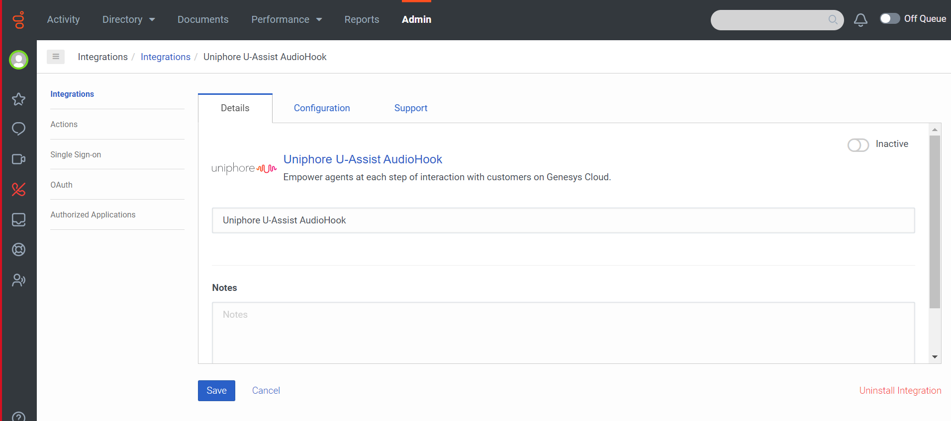This screenshot has width=951, height=421.
Task: Switch to the Configuration tab
Action: pyautogui.click(x=322, y=108)
